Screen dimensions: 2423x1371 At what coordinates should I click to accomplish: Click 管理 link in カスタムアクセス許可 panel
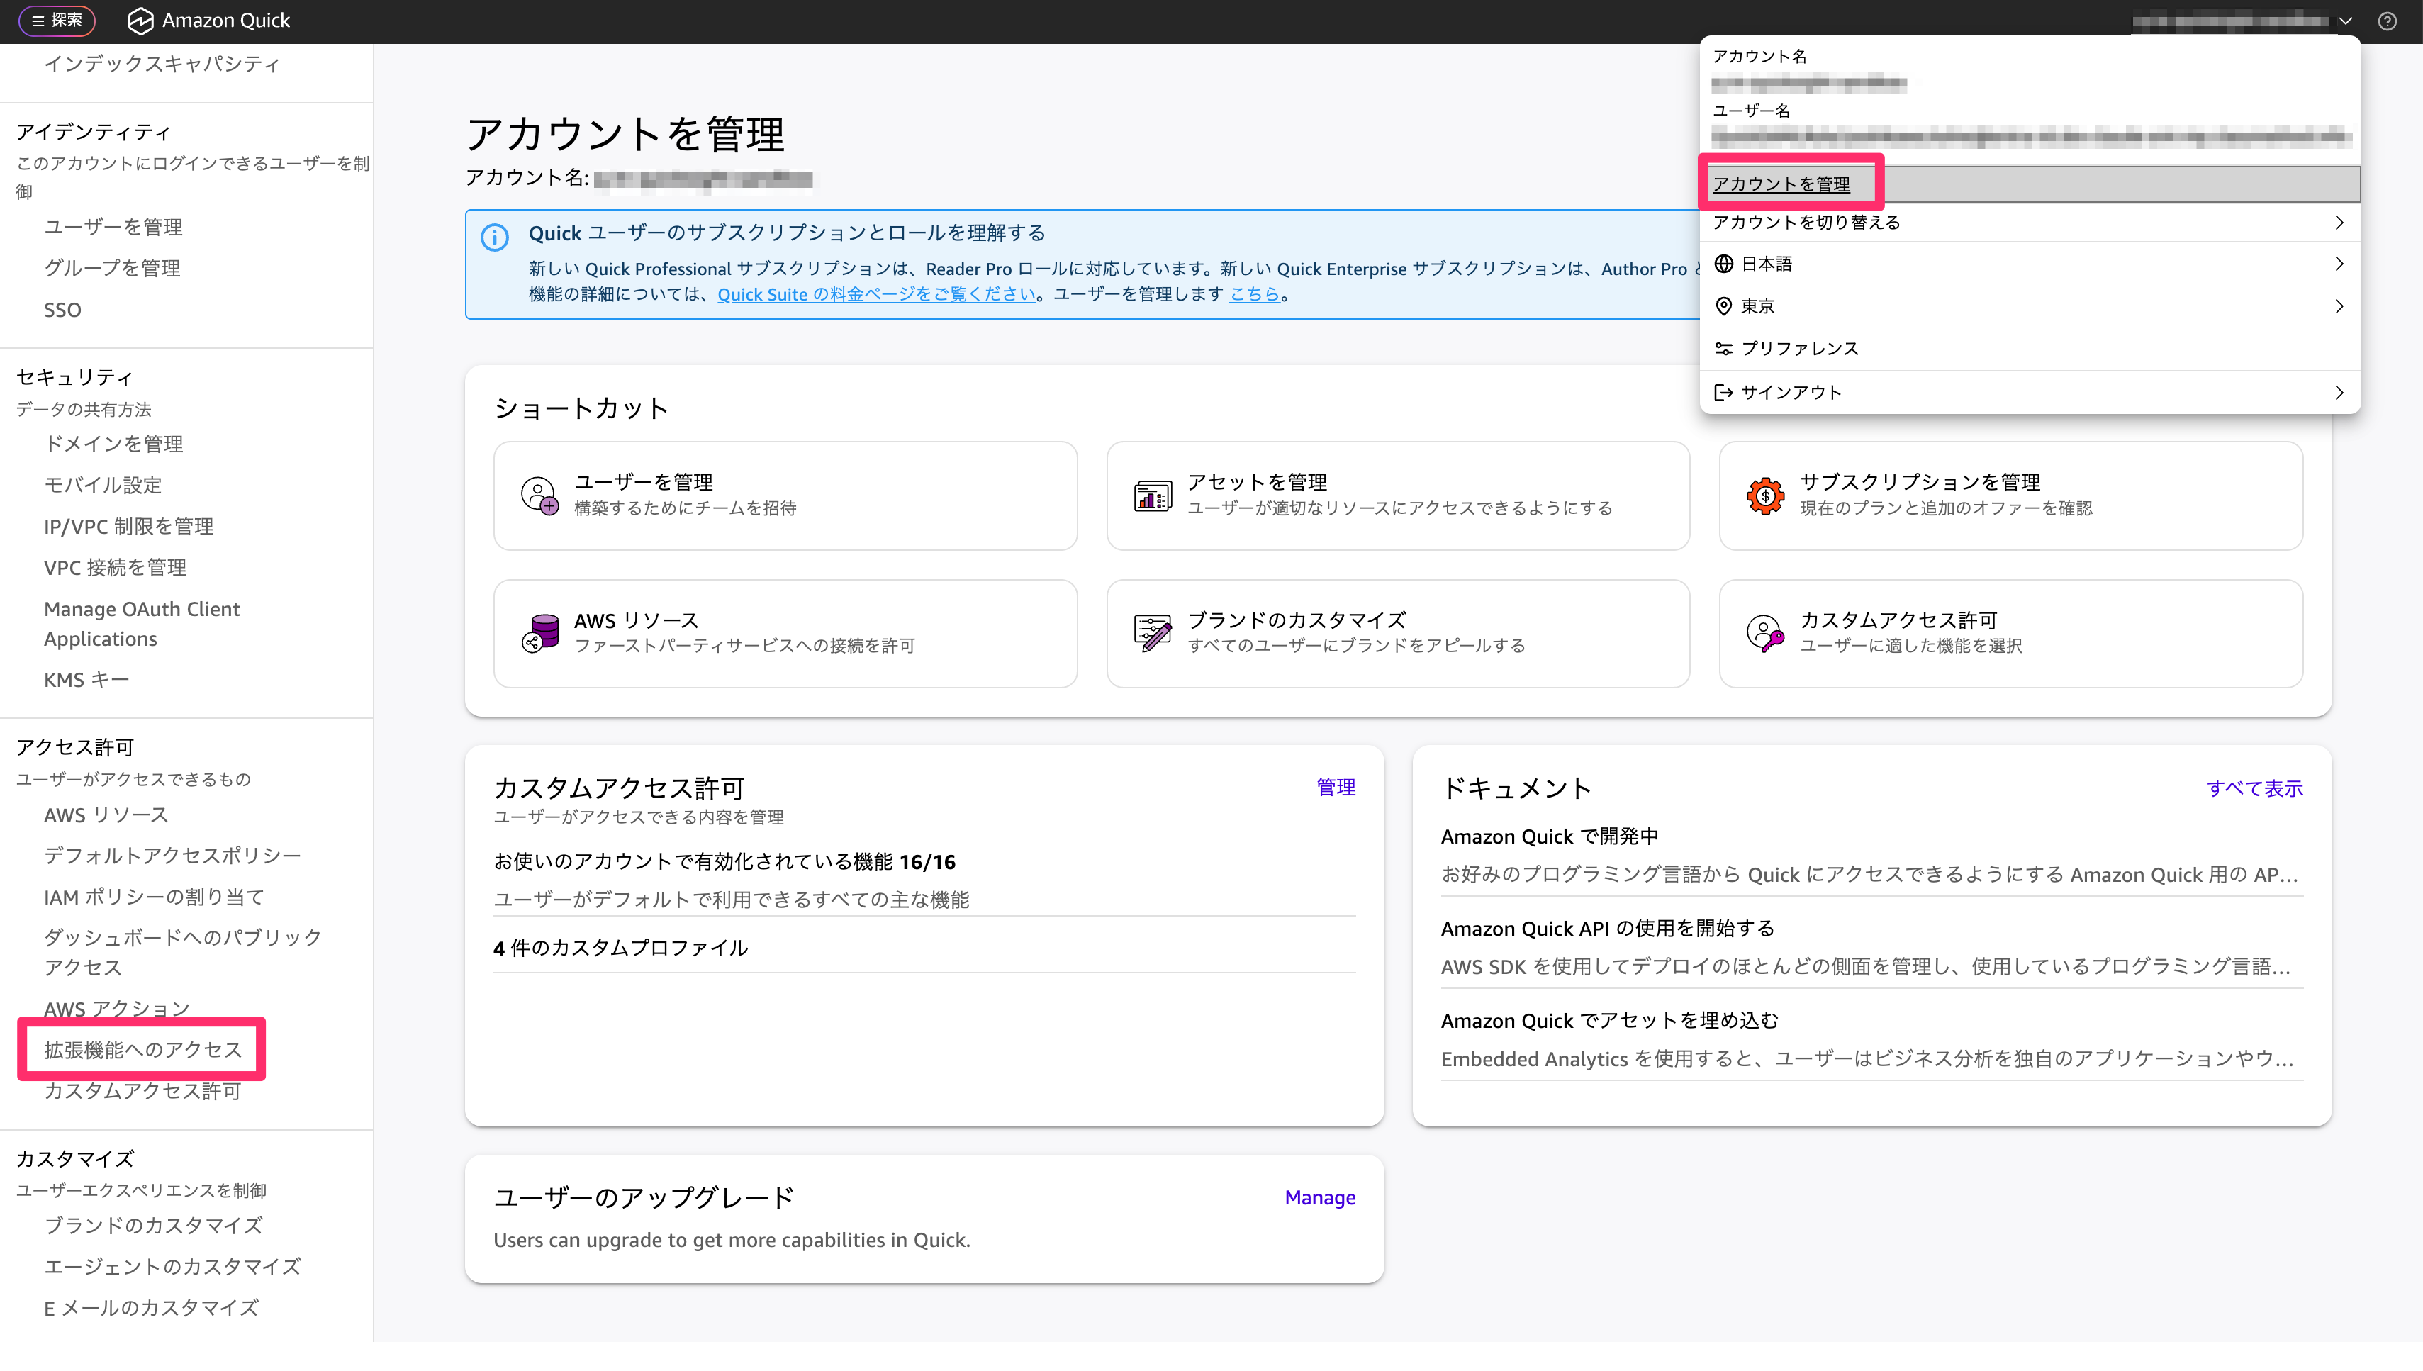pyautogui.click(x=1336, y=787)
